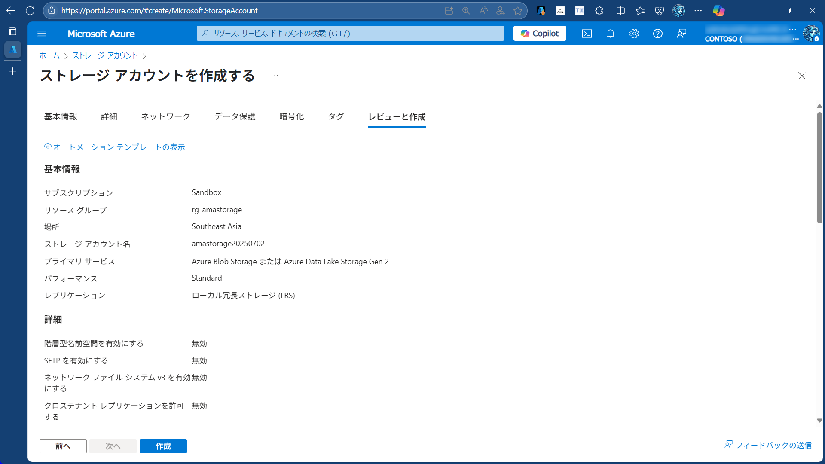This screenshot has height=464, width=825.
Task: Add a new tab with plus icon
Action: point(13,71)
